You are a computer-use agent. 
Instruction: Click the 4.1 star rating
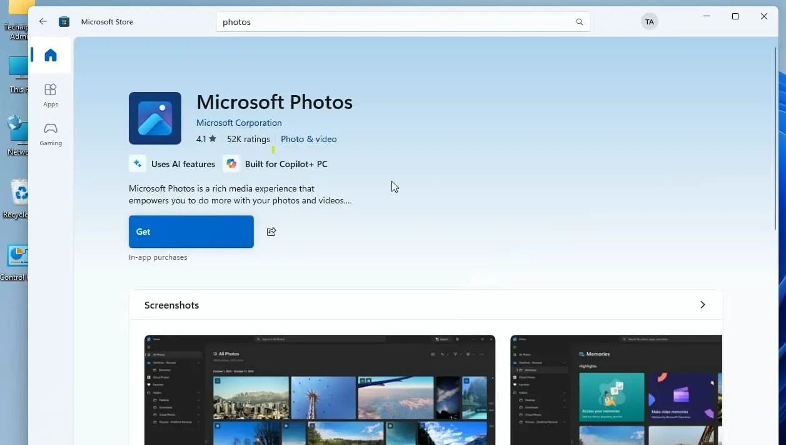click(206, 139)
